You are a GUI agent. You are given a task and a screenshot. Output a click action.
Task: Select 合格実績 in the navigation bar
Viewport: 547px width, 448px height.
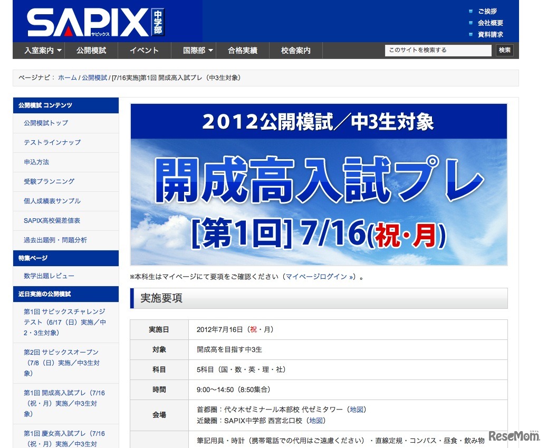243,51
